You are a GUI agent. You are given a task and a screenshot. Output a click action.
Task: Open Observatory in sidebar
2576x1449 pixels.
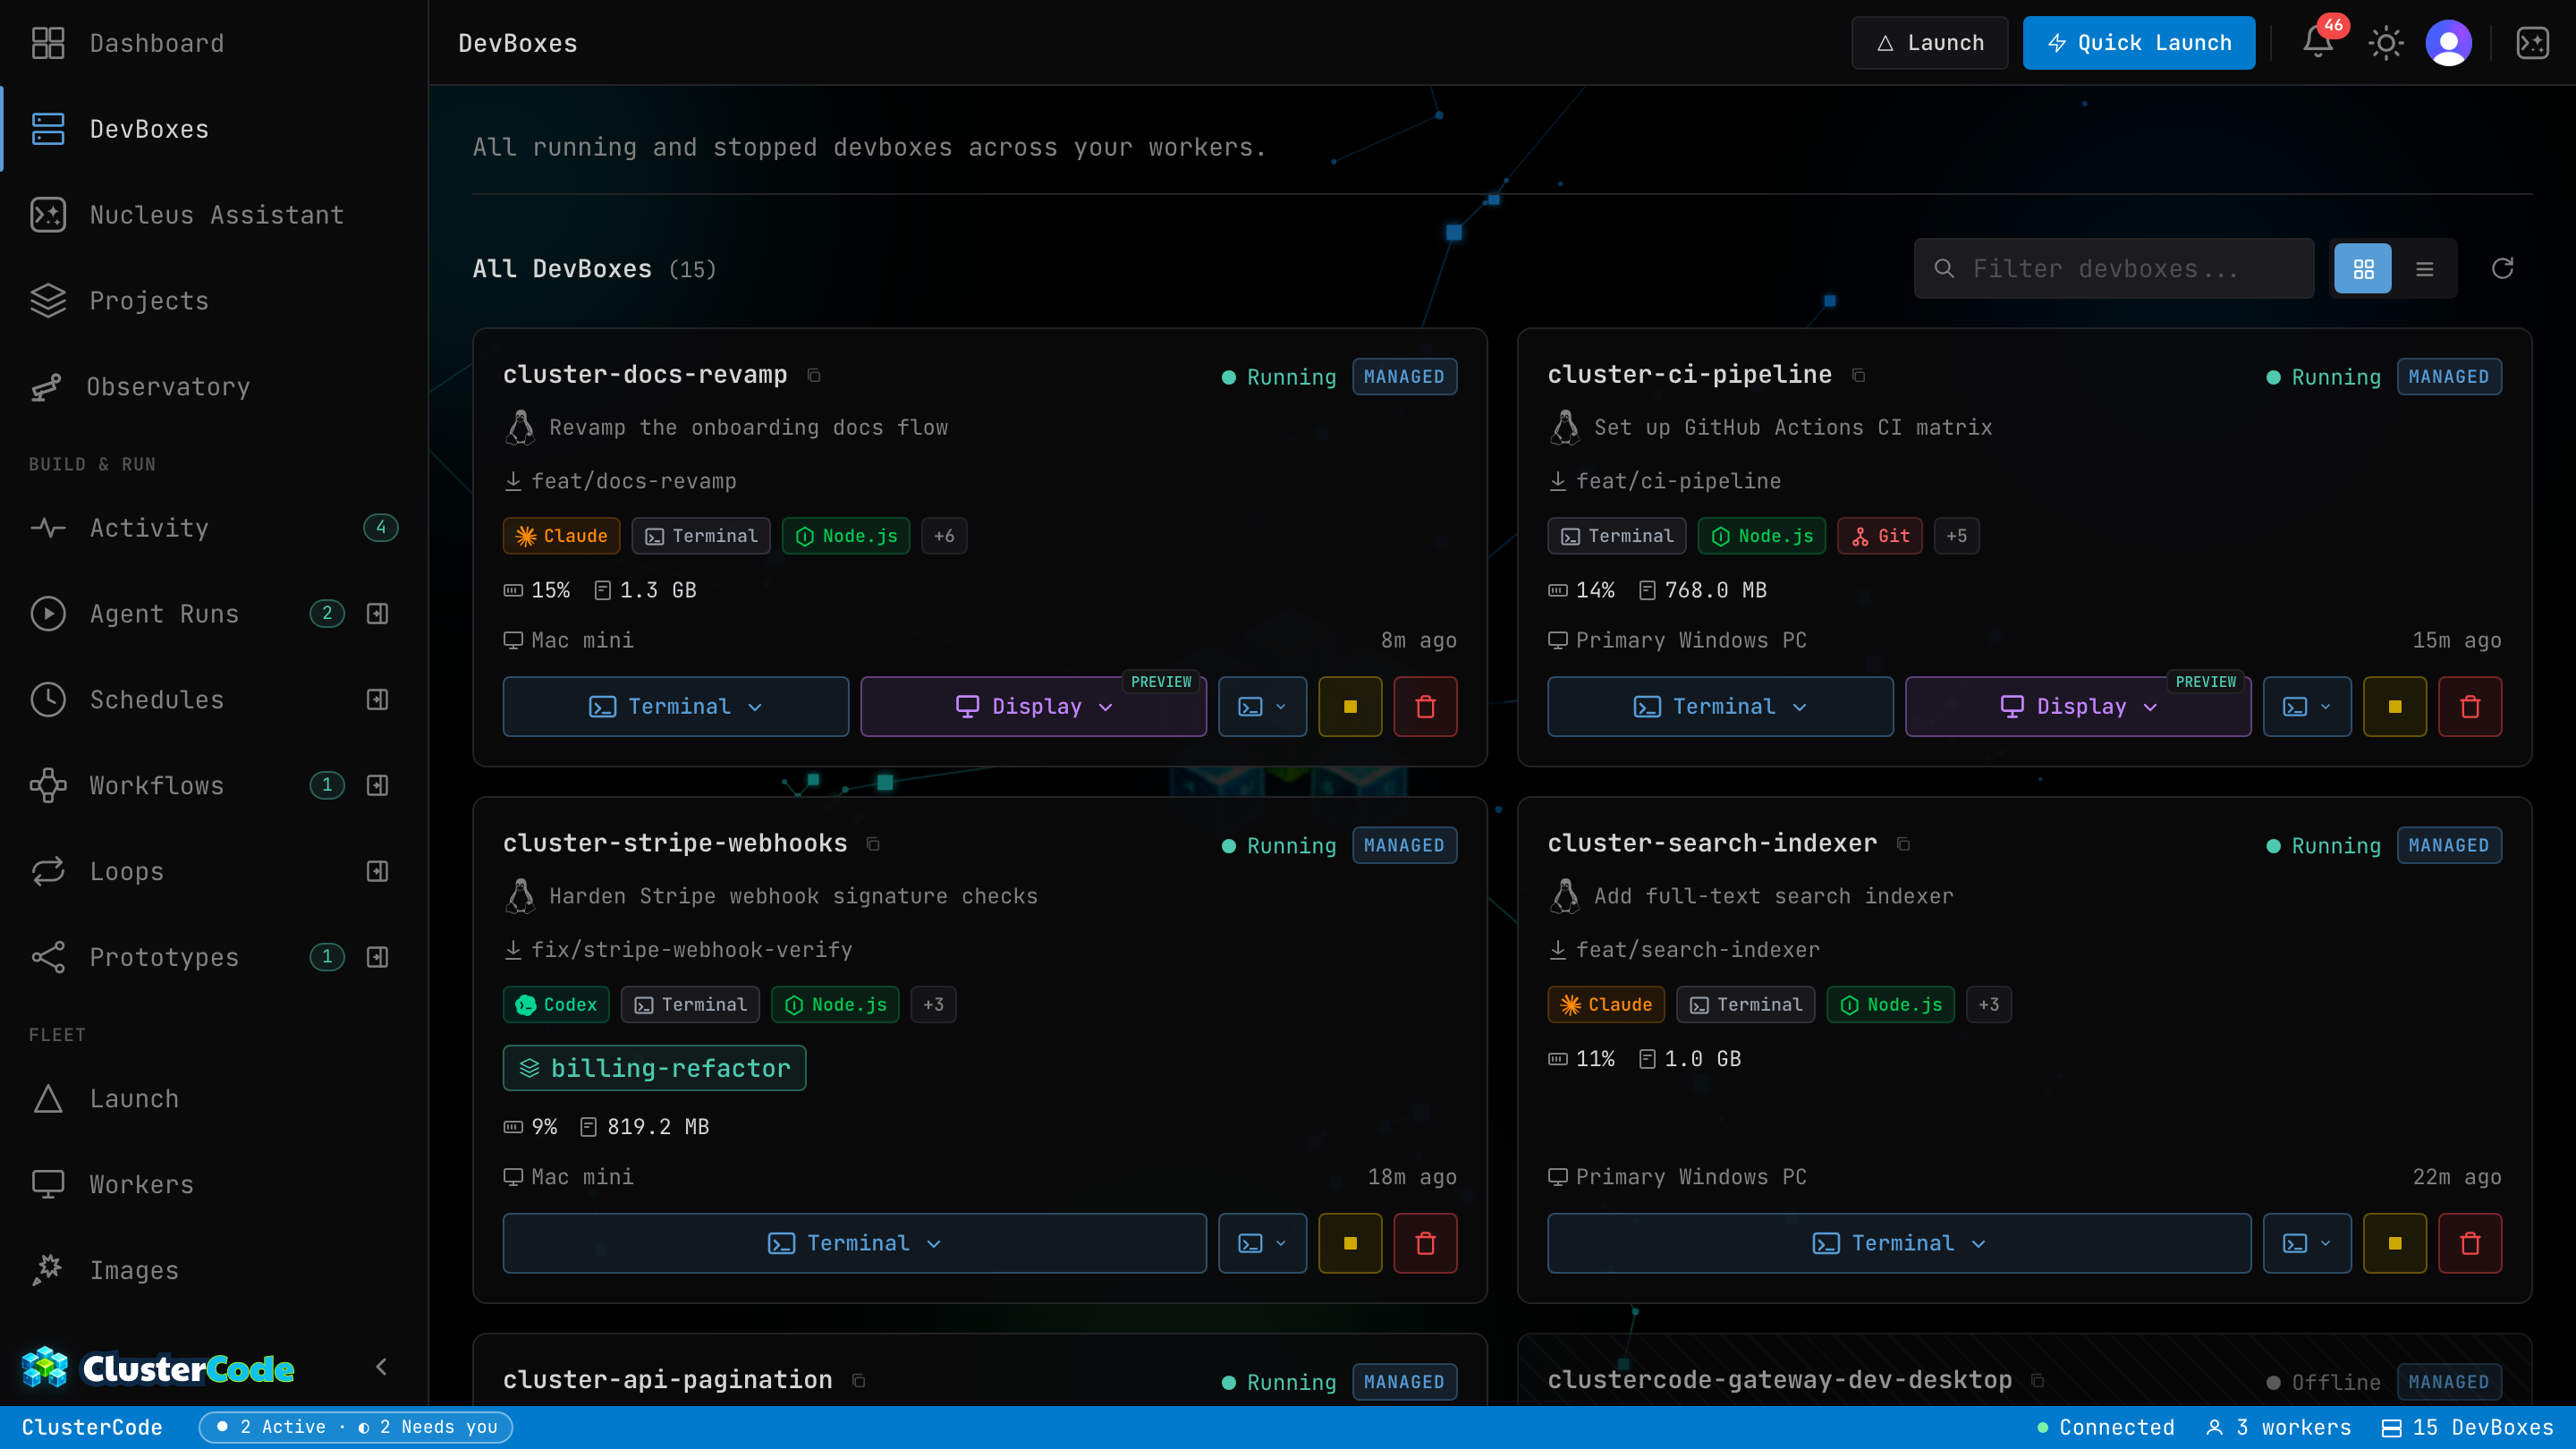click(x=214, y=387)
